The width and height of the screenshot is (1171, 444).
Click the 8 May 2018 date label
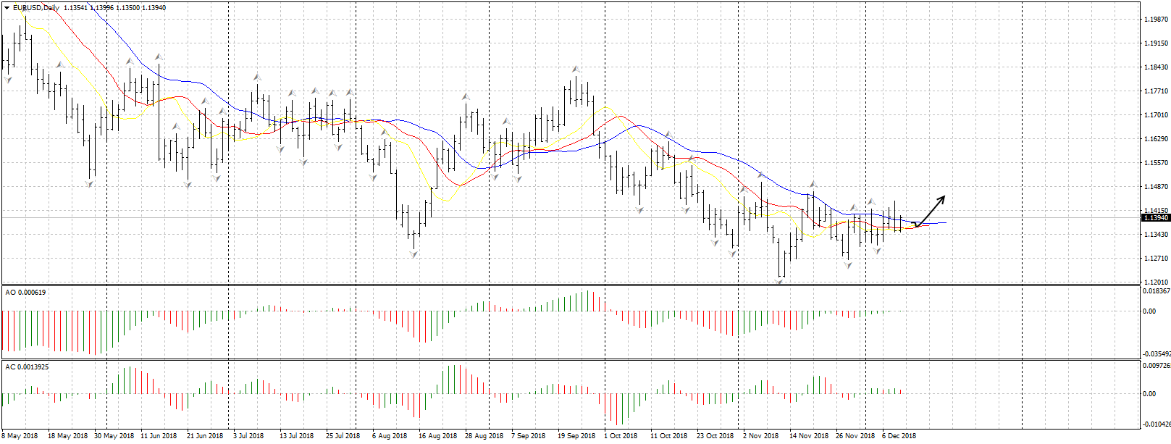20,436
